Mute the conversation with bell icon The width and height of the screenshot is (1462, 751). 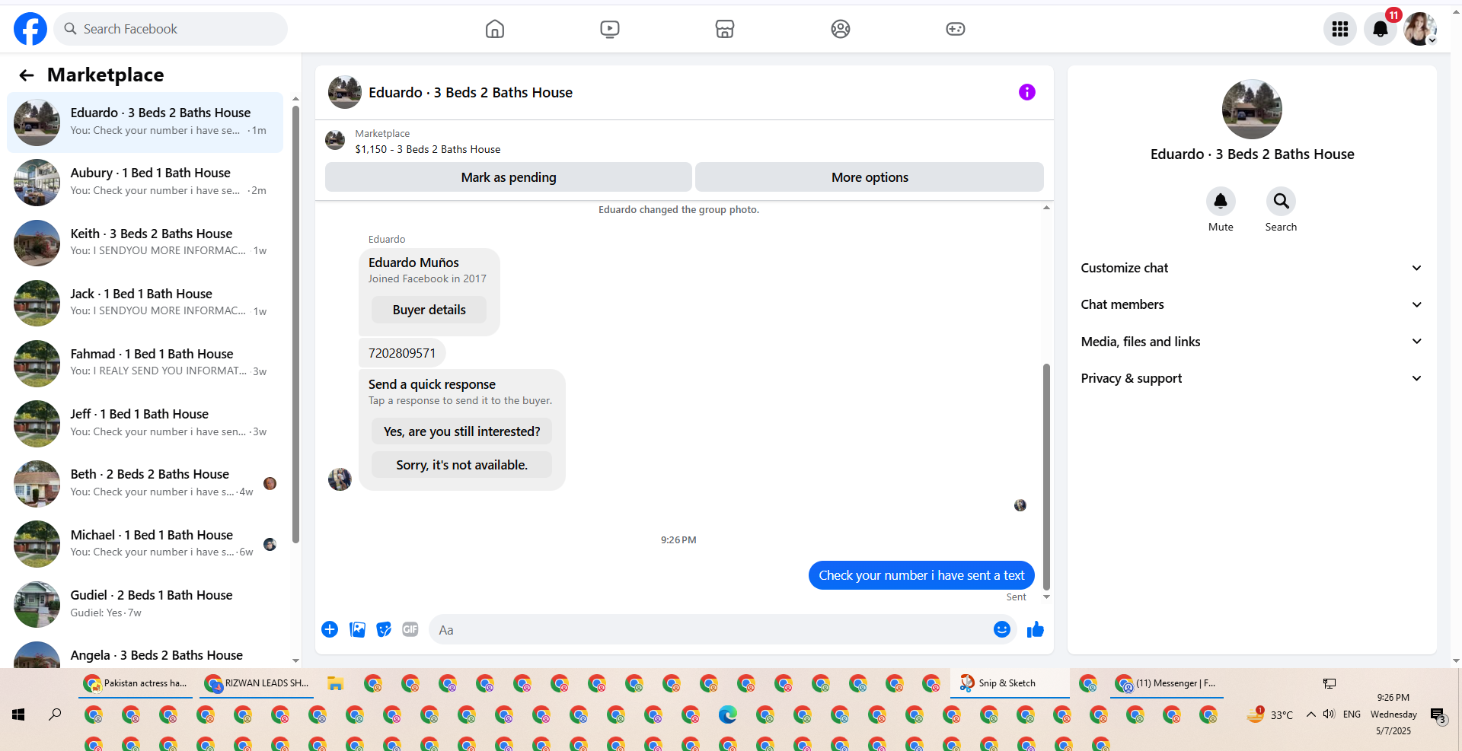tap(1221, 201)
